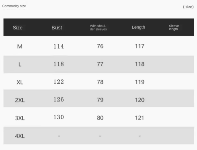Select the 4XL size row label
Viewport: 197px width, 150px height.
20,136
